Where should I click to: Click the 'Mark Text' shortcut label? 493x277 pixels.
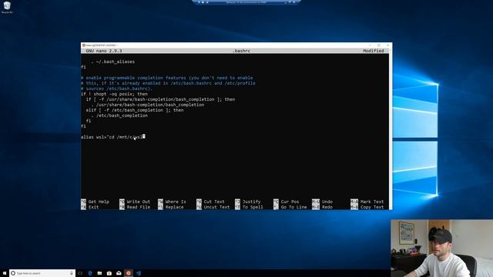[x=372, y=202]
